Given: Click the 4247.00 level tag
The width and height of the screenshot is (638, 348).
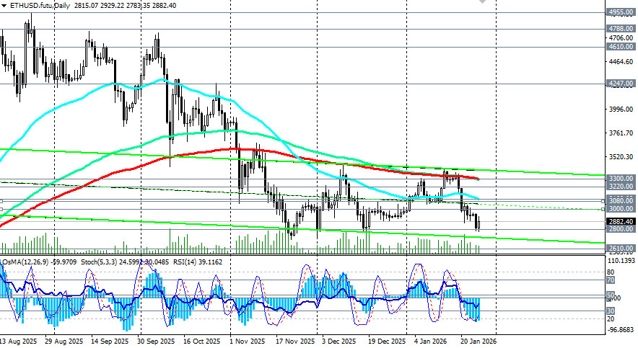Looking at the screenshot, I should (x=620, y=84).
